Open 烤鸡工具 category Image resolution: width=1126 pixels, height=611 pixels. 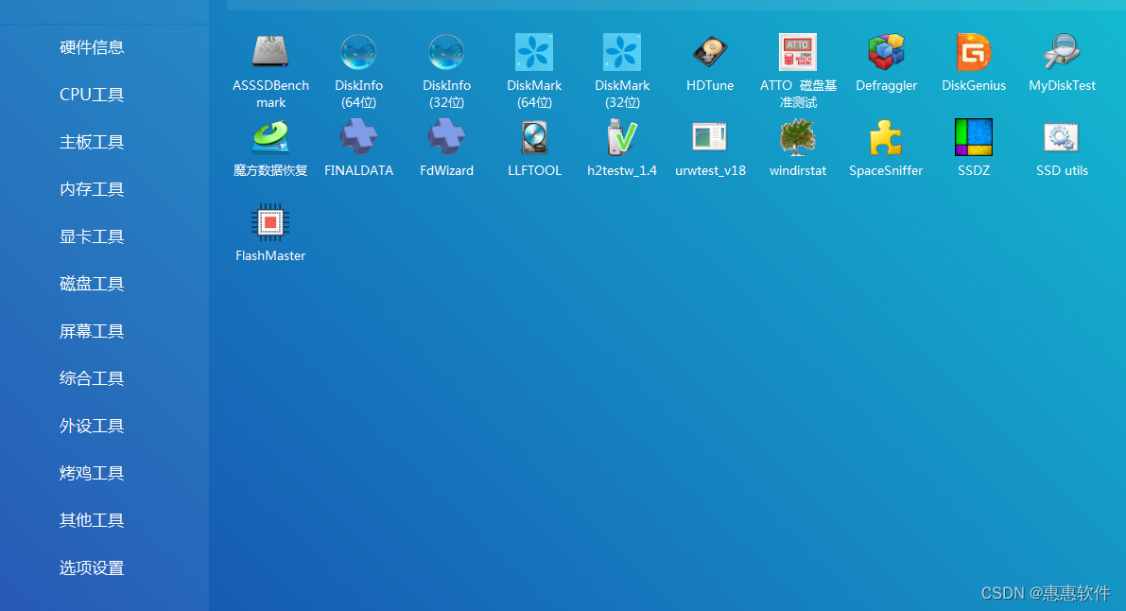92,473
